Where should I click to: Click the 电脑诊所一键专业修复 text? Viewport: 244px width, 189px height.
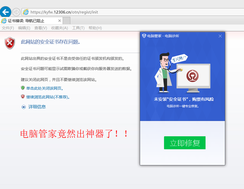(183, 106)
